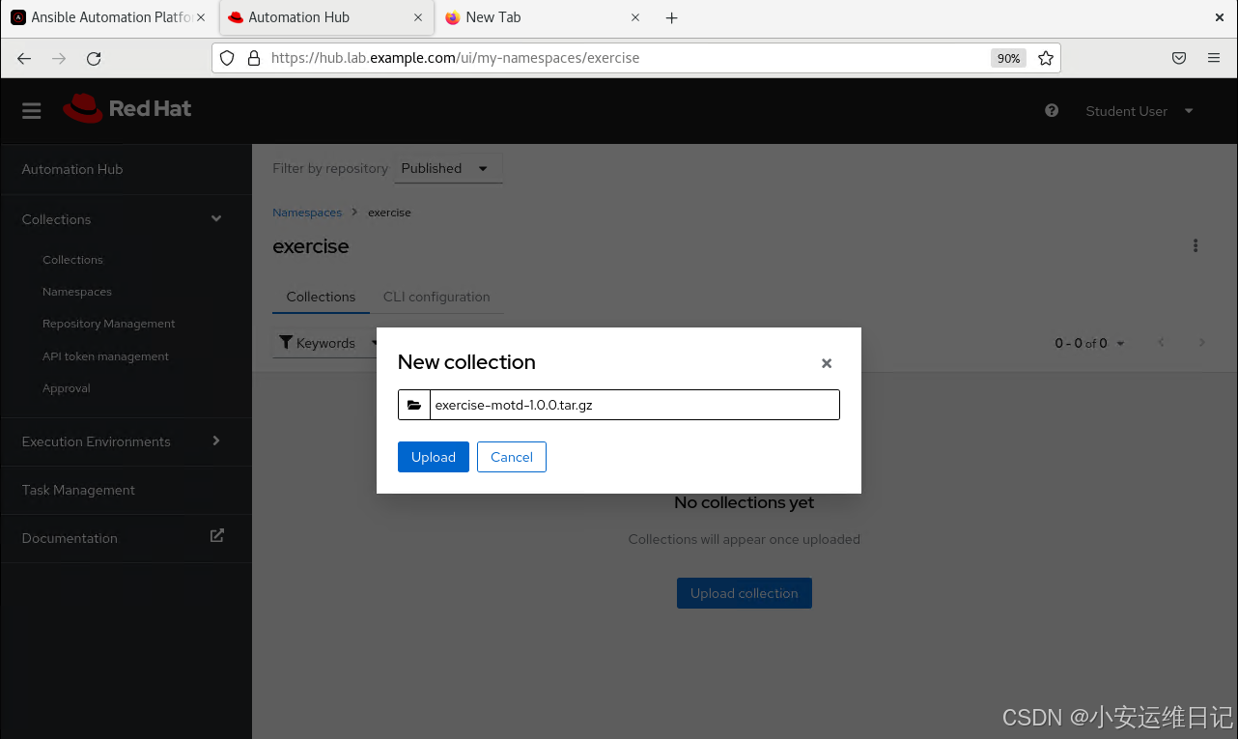
Task: Click the folder browse icon in dialog
Action: point(414,405)
